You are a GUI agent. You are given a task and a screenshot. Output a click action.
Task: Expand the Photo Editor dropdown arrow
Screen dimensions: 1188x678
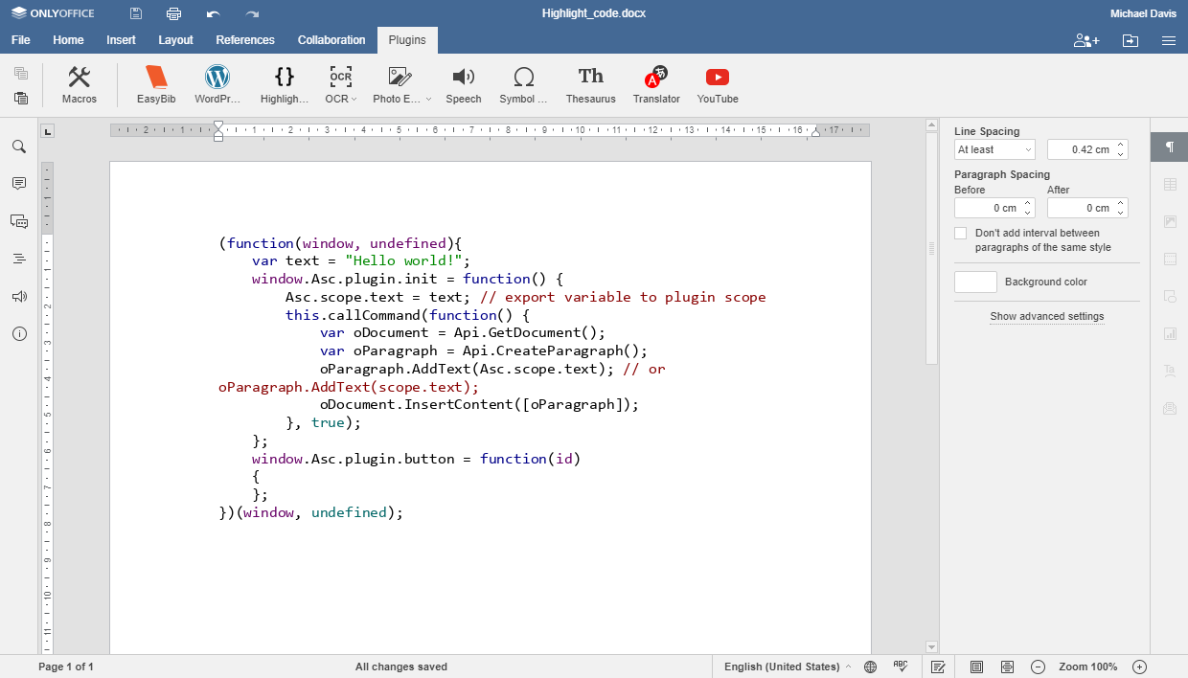coord(428,99)
